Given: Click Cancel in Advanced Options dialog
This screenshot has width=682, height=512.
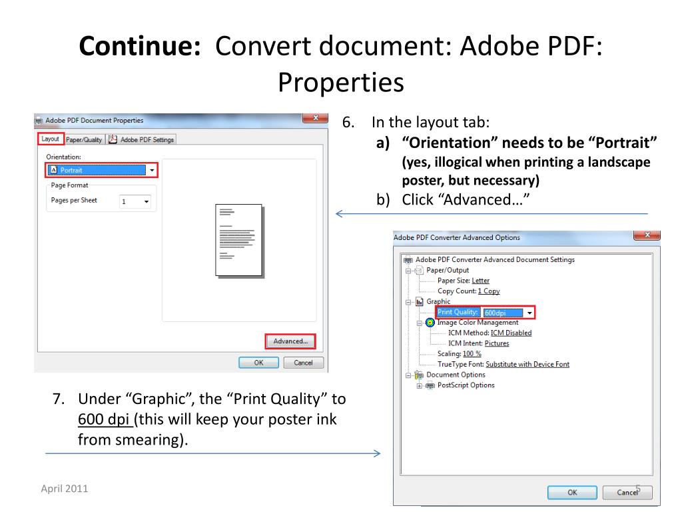Looking at the screenshot, I should (627, 493).
